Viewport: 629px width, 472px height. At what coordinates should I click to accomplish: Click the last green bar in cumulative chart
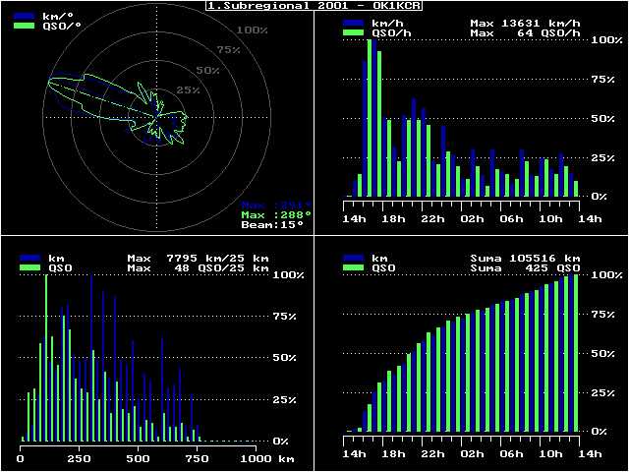576,354
